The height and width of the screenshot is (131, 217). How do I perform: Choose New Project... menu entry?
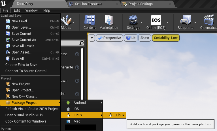[30, 84]
